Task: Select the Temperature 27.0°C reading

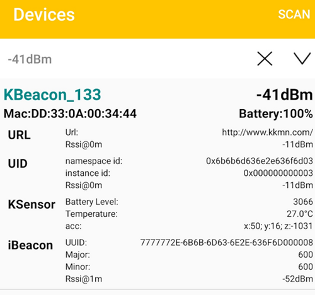Action: pyautogui.click(x=300, y=214)
